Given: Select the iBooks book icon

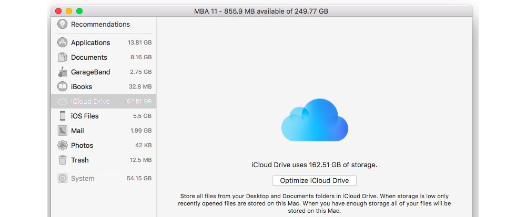Looking at the screenshot, I should 63,87.
